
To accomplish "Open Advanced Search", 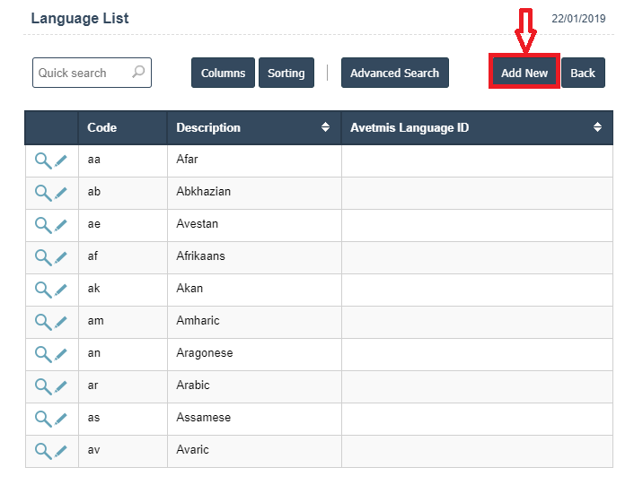I will point(394,73).
